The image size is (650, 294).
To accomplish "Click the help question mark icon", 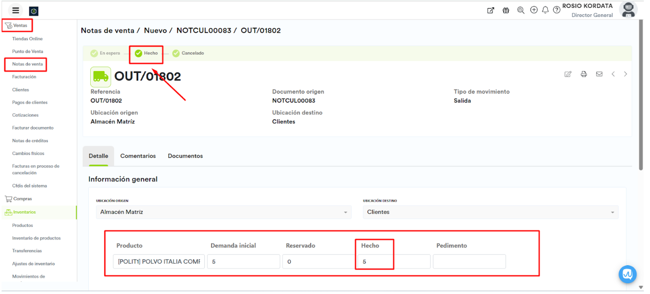I will pyautogui.click(x=556, y=10).
